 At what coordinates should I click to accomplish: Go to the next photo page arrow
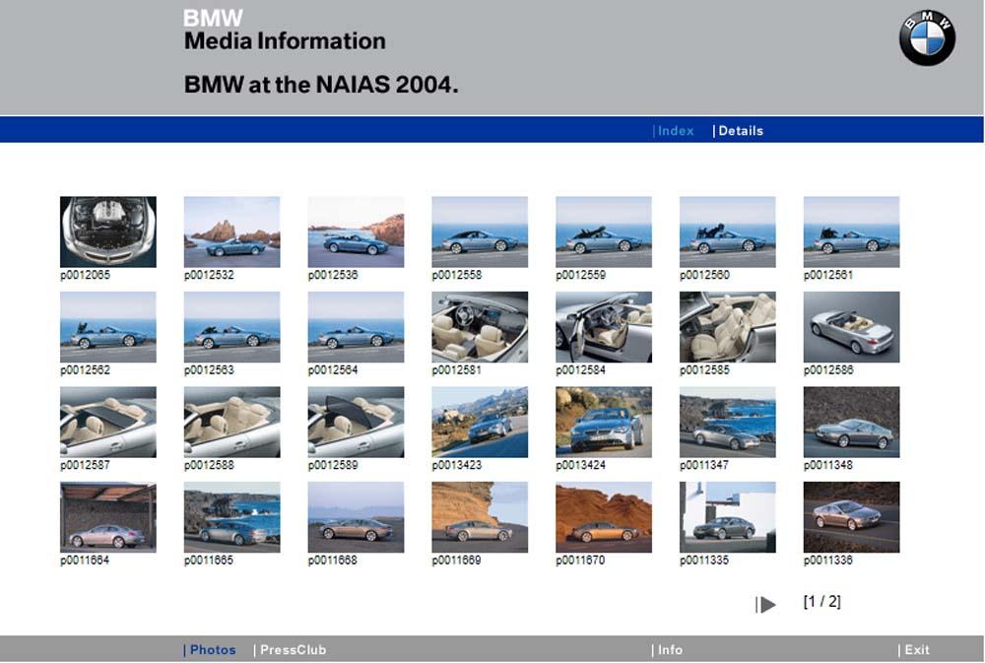coord(765,605)
